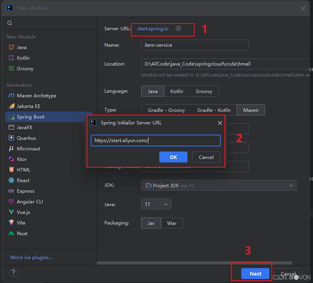This screenshot has height=283, width=313.
Task: Select Java in New Module list
Action: [x=49, y=47]
